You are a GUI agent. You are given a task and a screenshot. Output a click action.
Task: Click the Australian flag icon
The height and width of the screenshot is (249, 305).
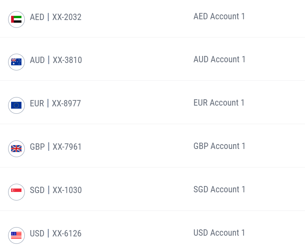pos(16,62)
